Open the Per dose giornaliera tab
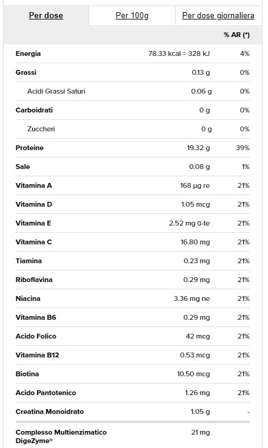268x448 pixels. [x=218, y=15]
